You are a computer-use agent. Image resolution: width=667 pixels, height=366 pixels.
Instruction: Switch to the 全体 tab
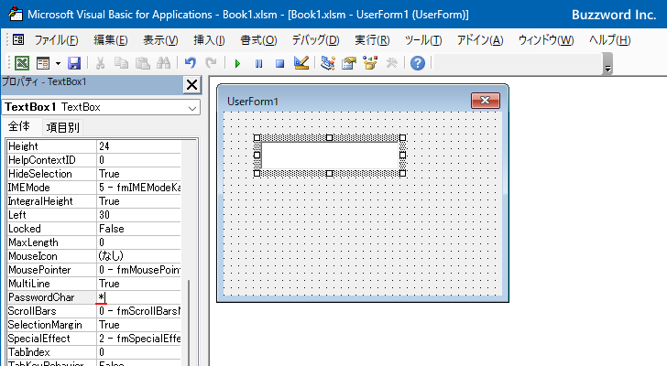pyautogui.click(x=19, y=126)
